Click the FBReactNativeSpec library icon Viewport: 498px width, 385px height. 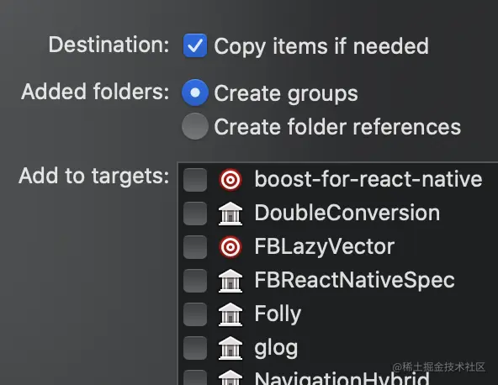[x=230, y=281]
